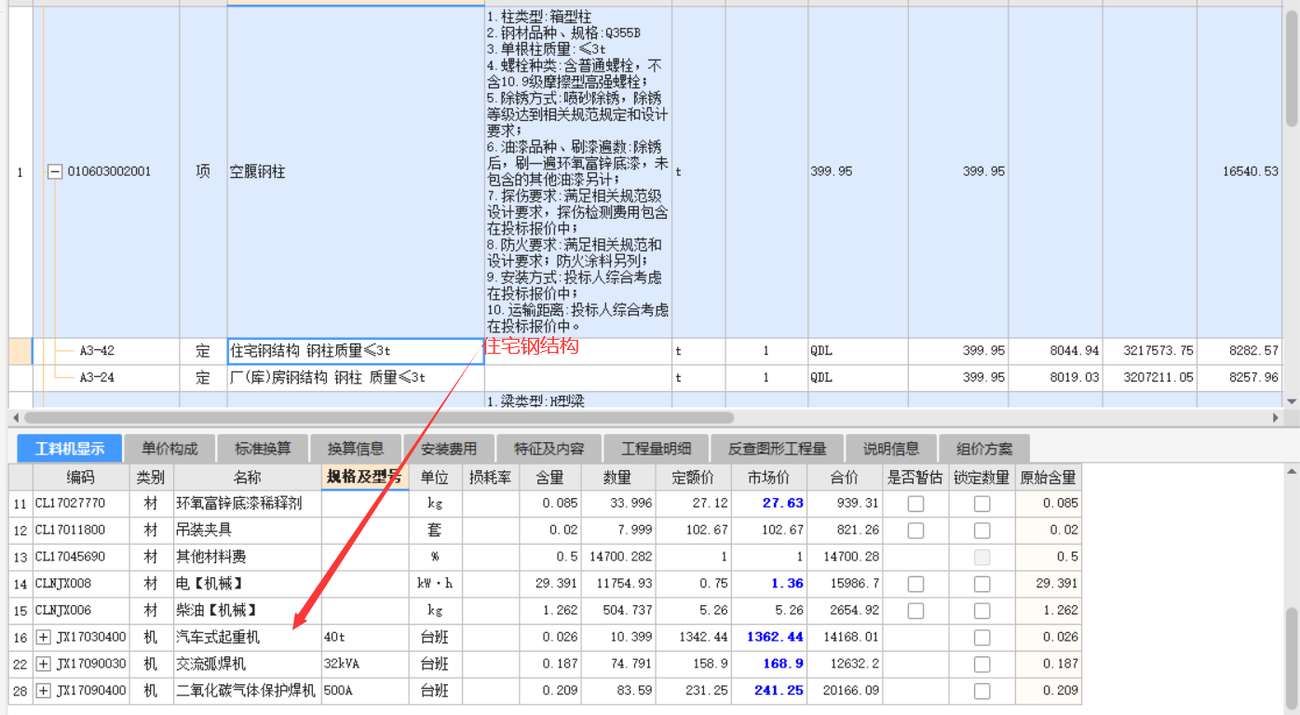The height and width of the screenshot is (715, 1300).
Task: Switch to the 换算信息 tab
Action: (356, 449)
